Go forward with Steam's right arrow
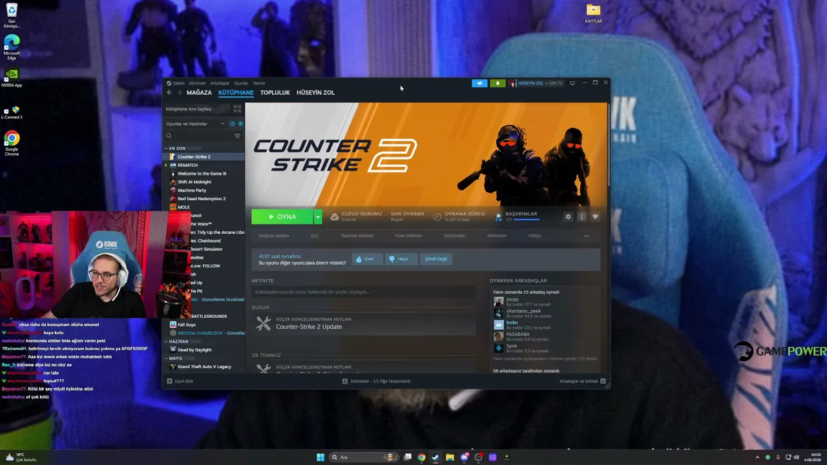This screenshot has height=465, width=827. point(180,92)
